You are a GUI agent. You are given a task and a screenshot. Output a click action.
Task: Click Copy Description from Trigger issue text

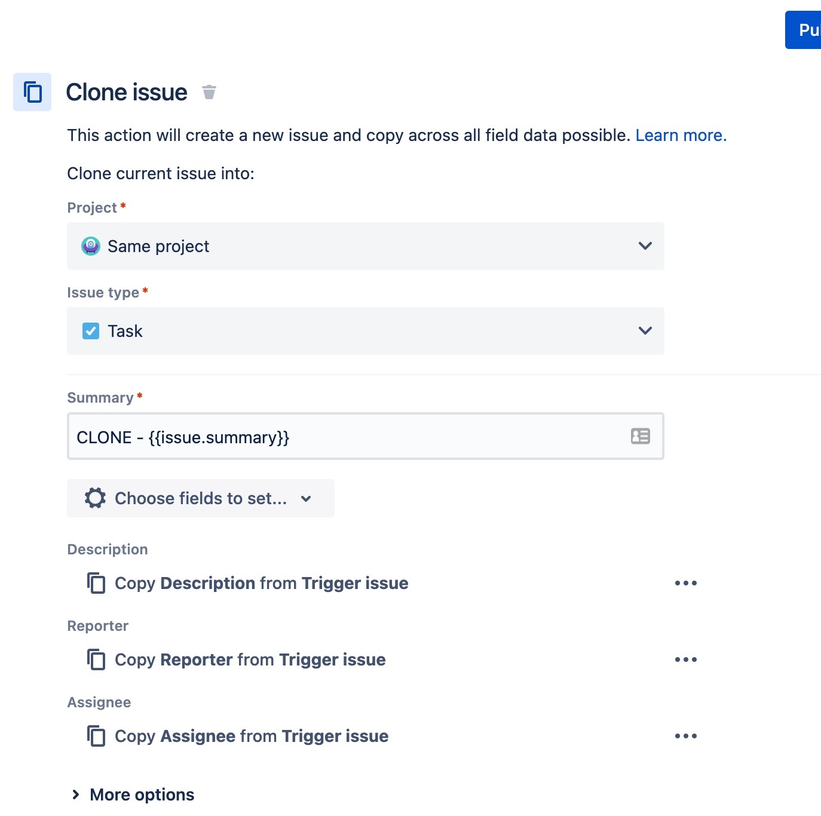[261, 583]
